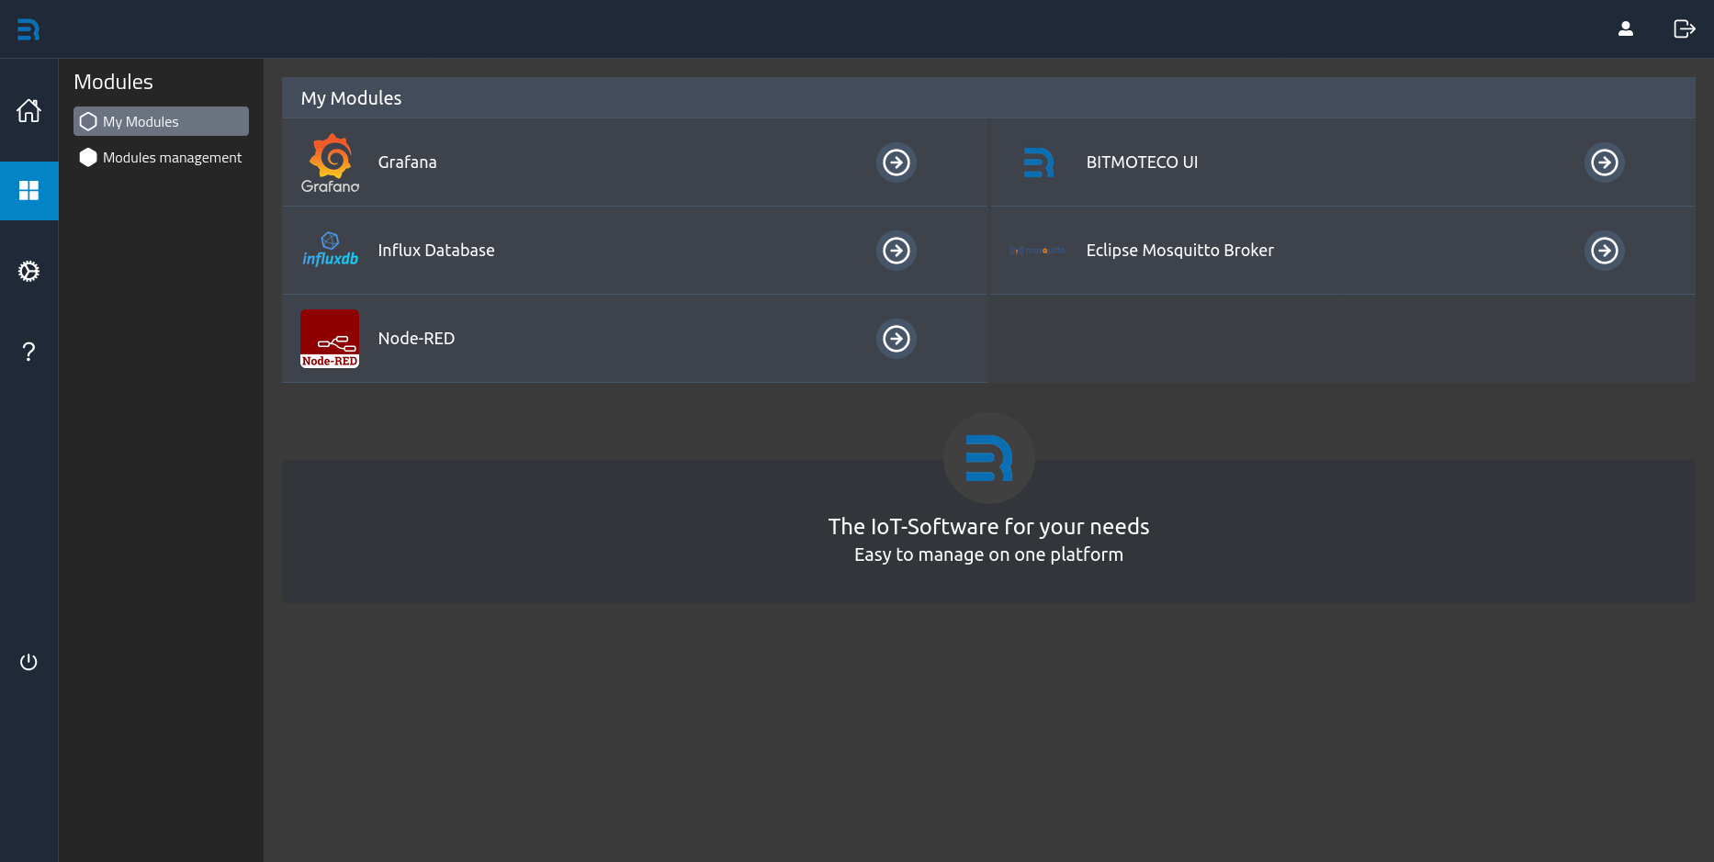Click the My Modules panel header
1714x862 pixels.
(x=988, y=98)
